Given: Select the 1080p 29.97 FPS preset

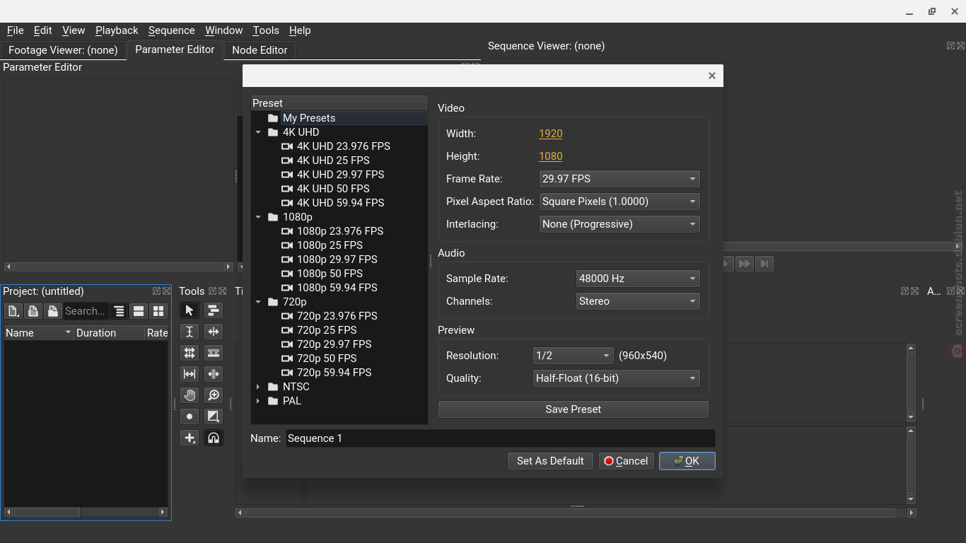Looking at the screenshot, I should 337,259.
